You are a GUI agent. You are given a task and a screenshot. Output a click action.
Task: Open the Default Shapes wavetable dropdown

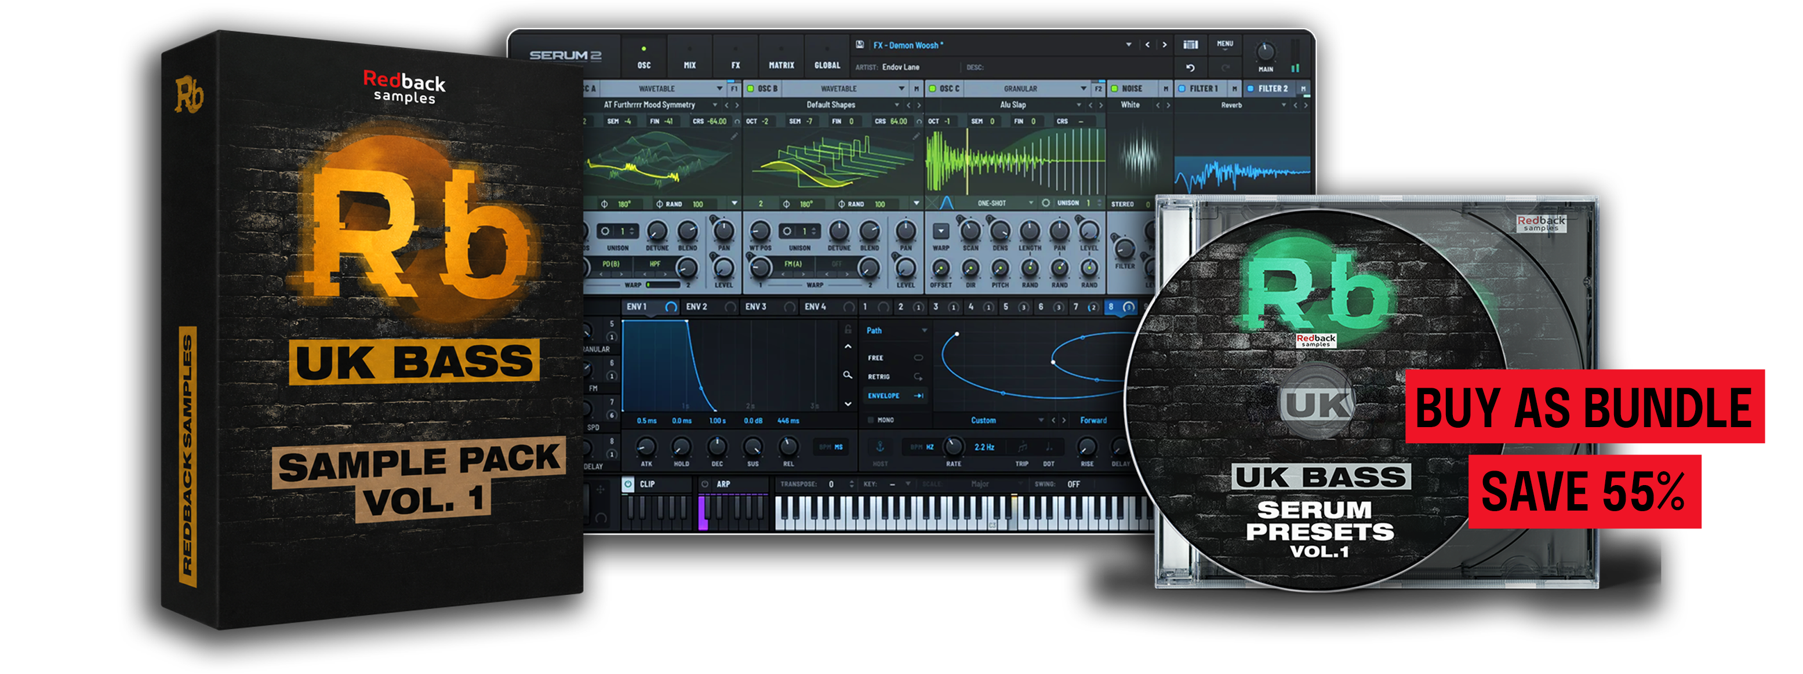tap(897, 105)
